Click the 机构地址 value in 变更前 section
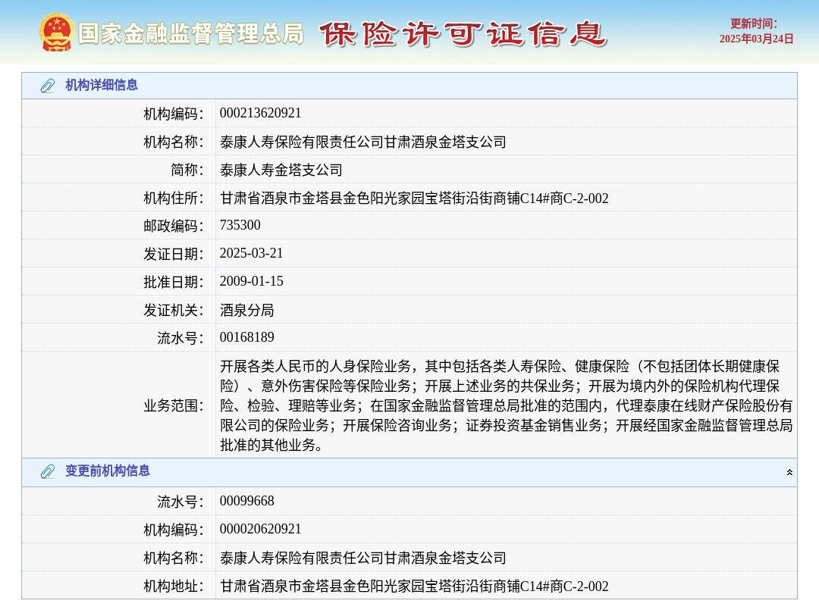The image size is (819, 610). [x=414, y=586]
